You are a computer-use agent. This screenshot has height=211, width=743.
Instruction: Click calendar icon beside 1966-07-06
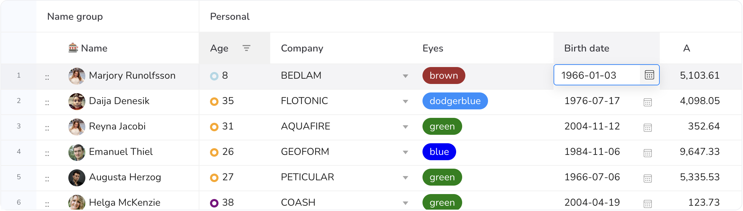point(647,179)
